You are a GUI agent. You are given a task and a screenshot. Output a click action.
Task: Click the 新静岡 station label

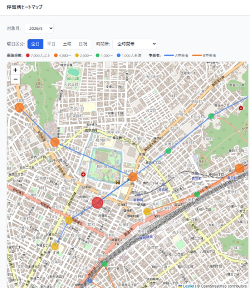coord(138,200)
